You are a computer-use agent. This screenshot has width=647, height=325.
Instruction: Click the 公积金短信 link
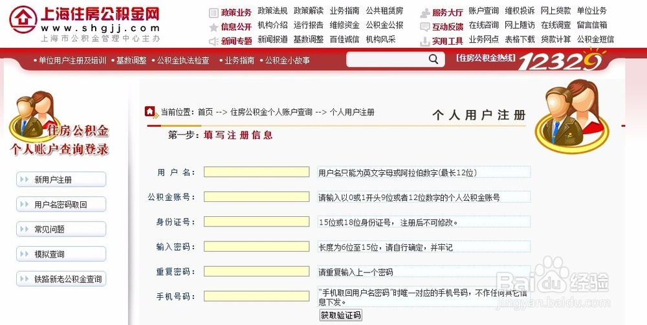(595, 39)
